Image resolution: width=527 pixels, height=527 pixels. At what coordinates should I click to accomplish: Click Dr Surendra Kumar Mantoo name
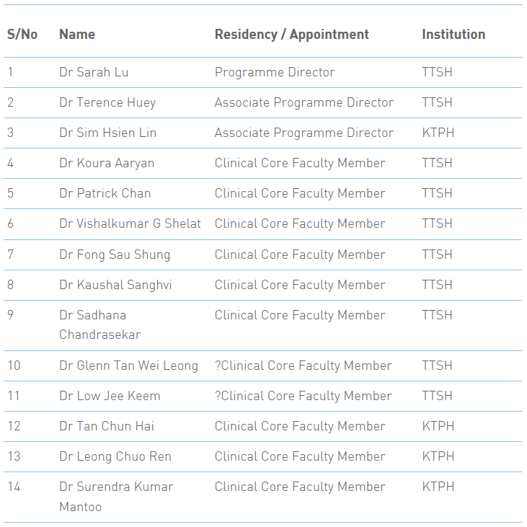[x=116, y=497]
